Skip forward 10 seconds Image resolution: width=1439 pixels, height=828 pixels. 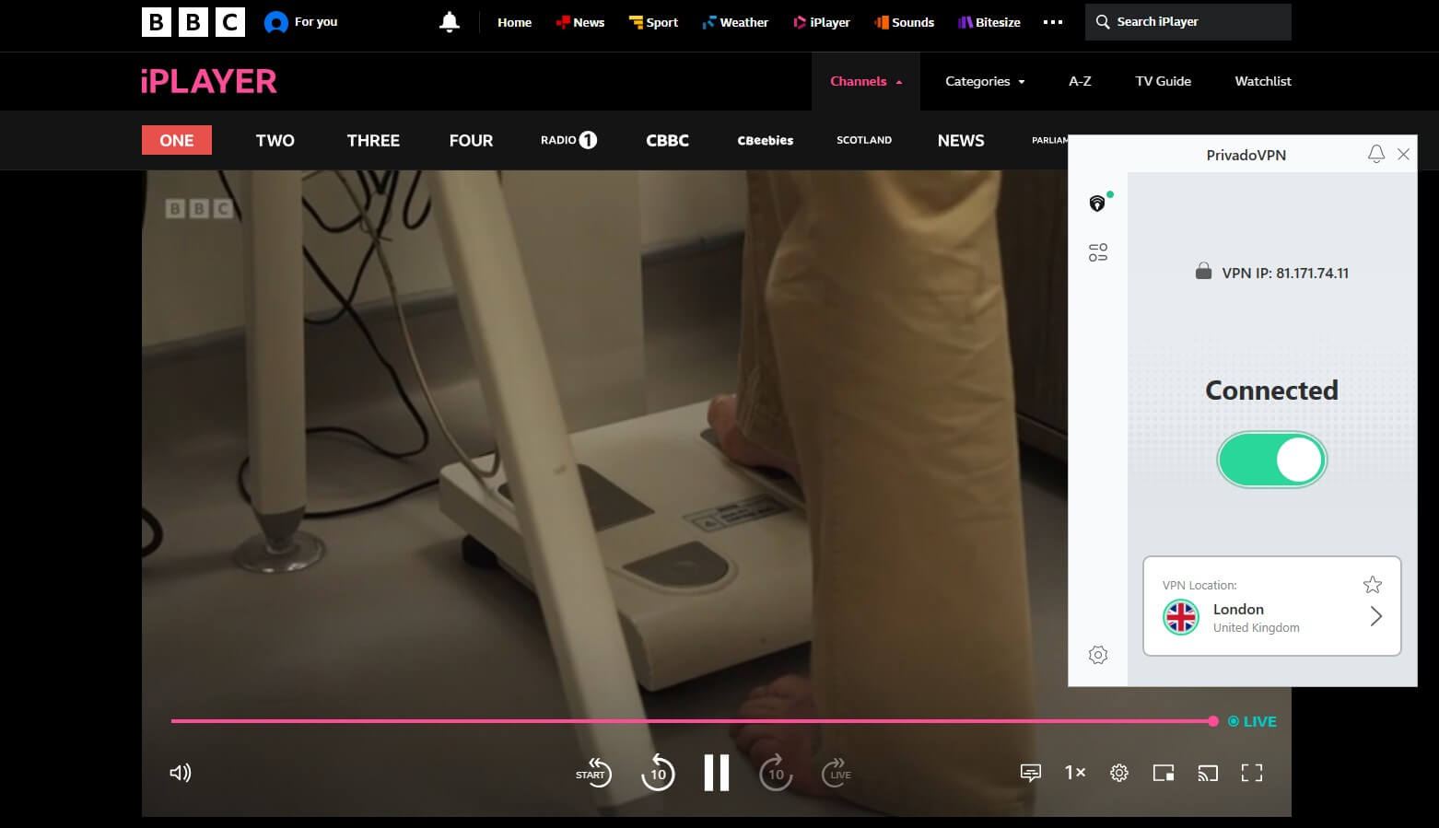tap(776, 773)
